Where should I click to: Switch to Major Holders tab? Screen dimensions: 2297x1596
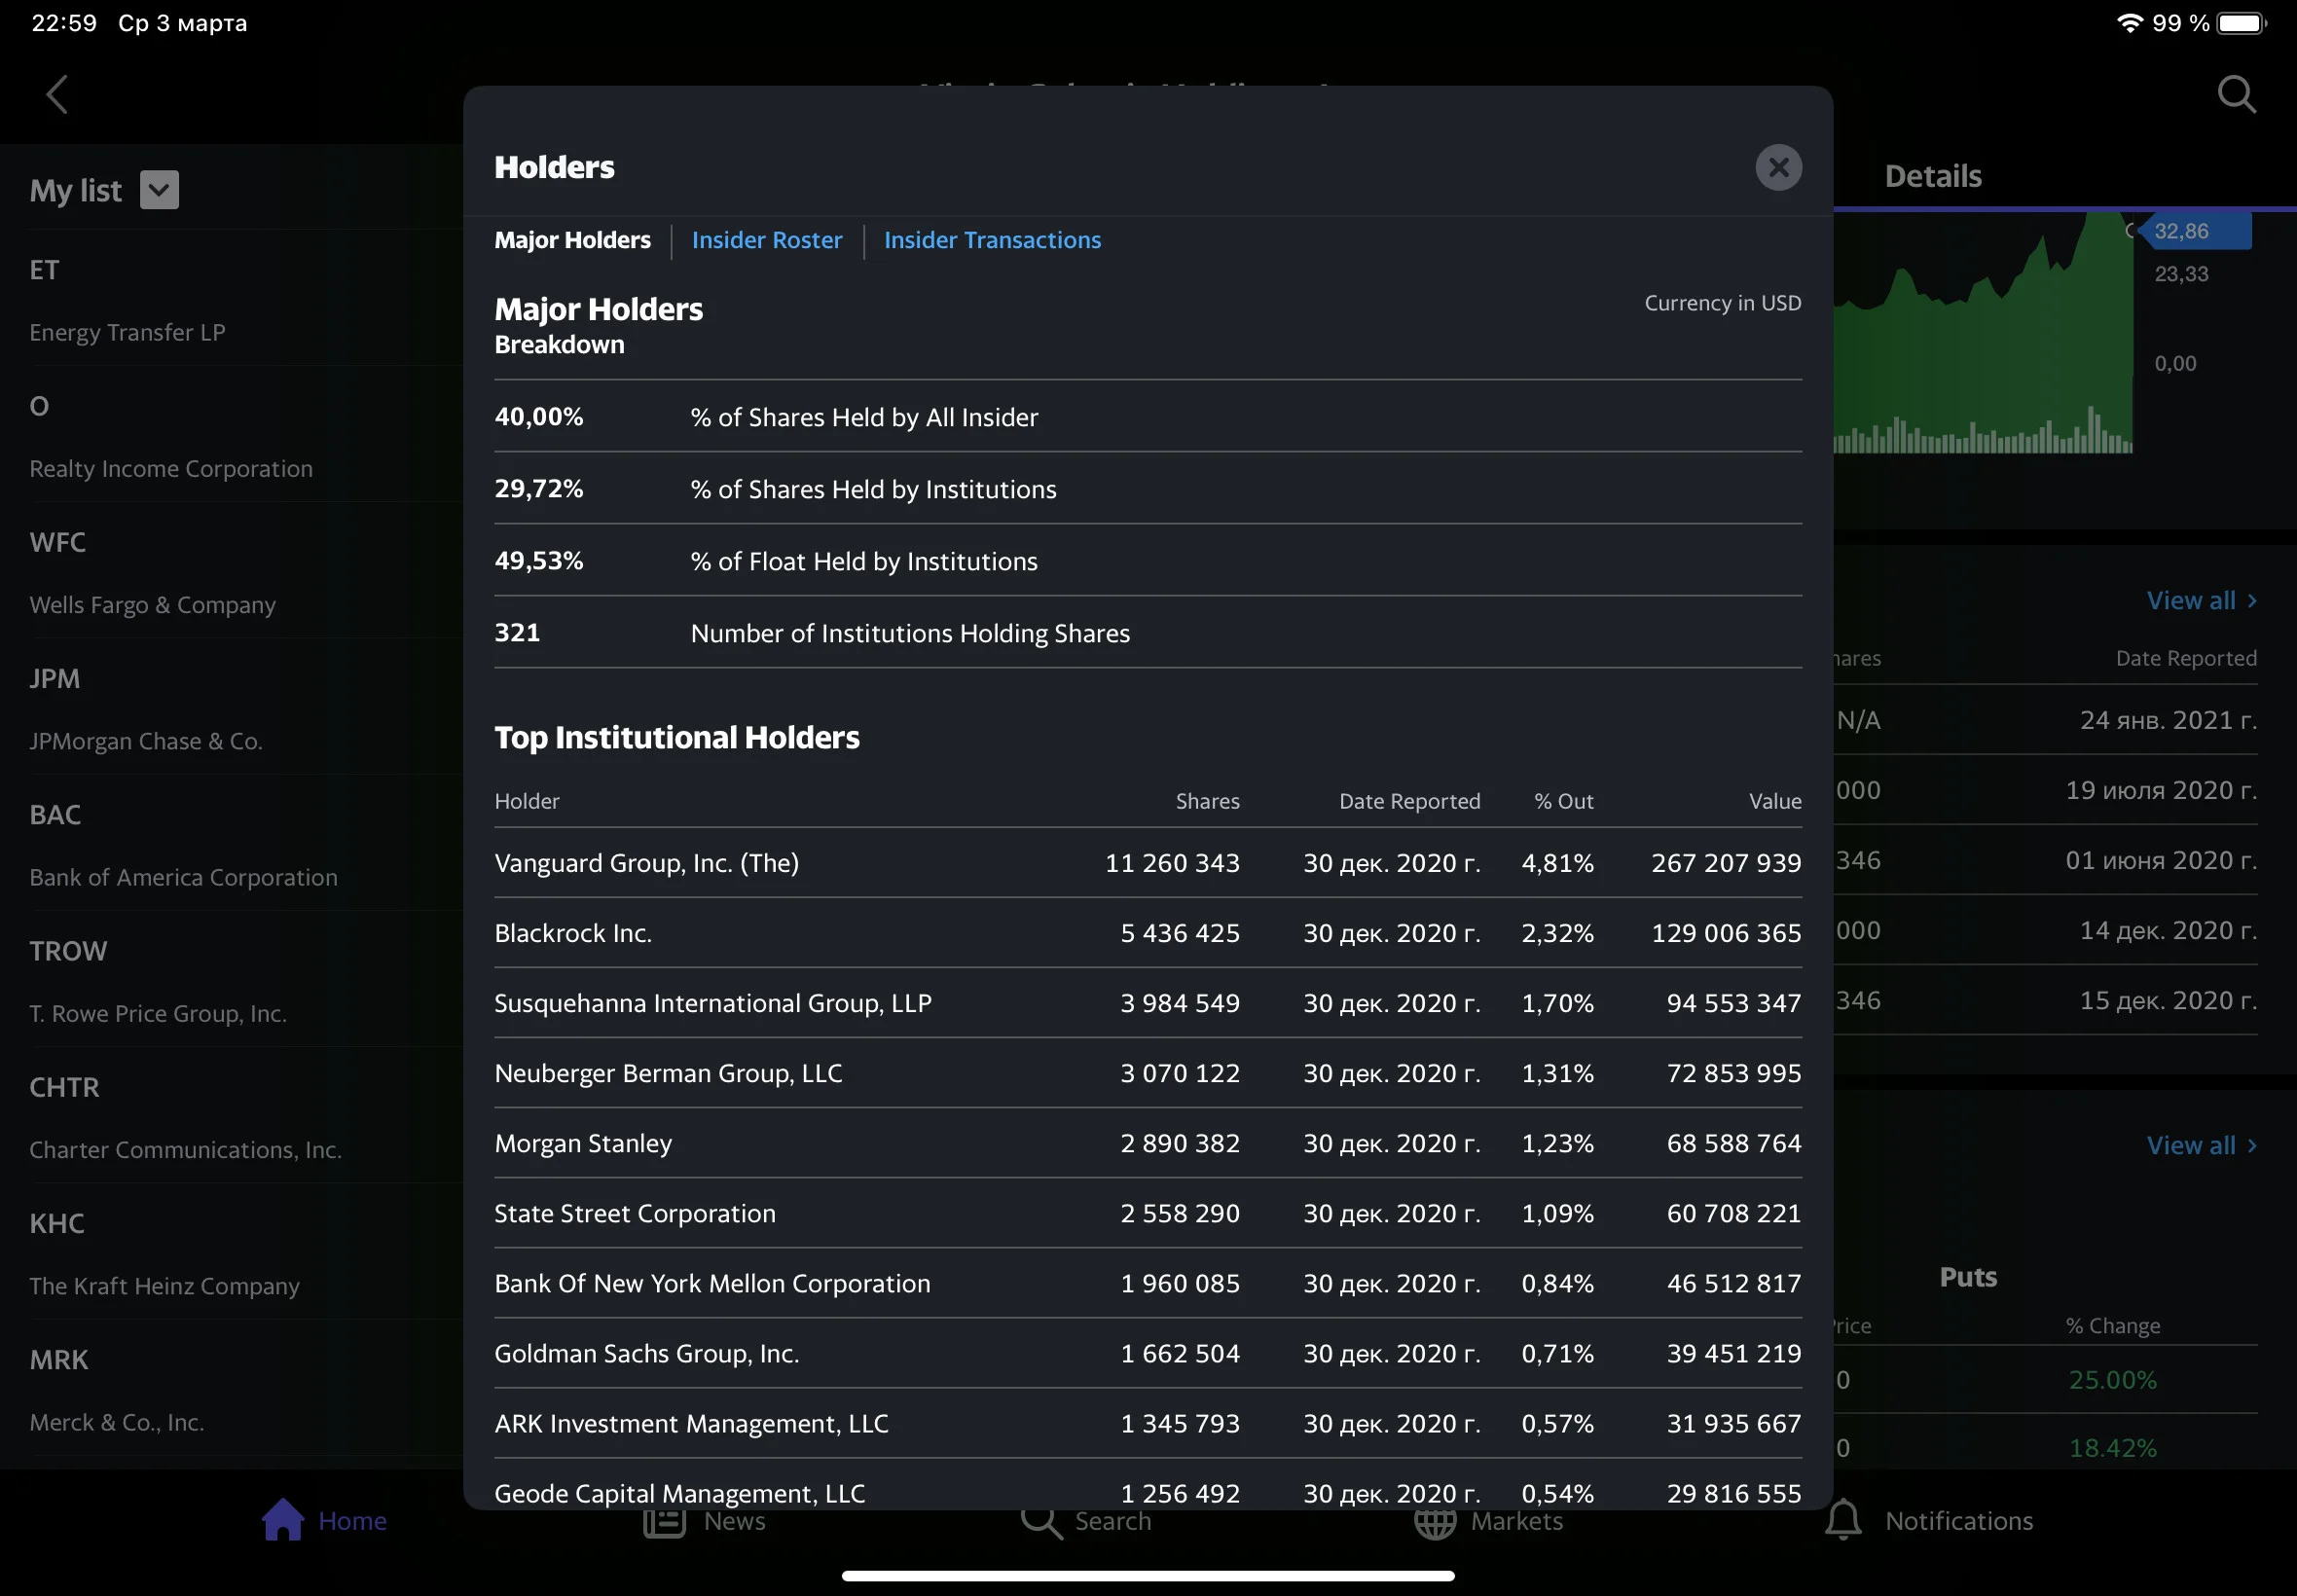click(572, 240)
